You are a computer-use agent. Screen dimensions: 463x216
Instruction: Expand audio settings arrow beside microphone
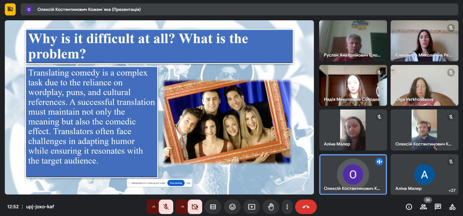pyautogui.click(x=153, y=207)
